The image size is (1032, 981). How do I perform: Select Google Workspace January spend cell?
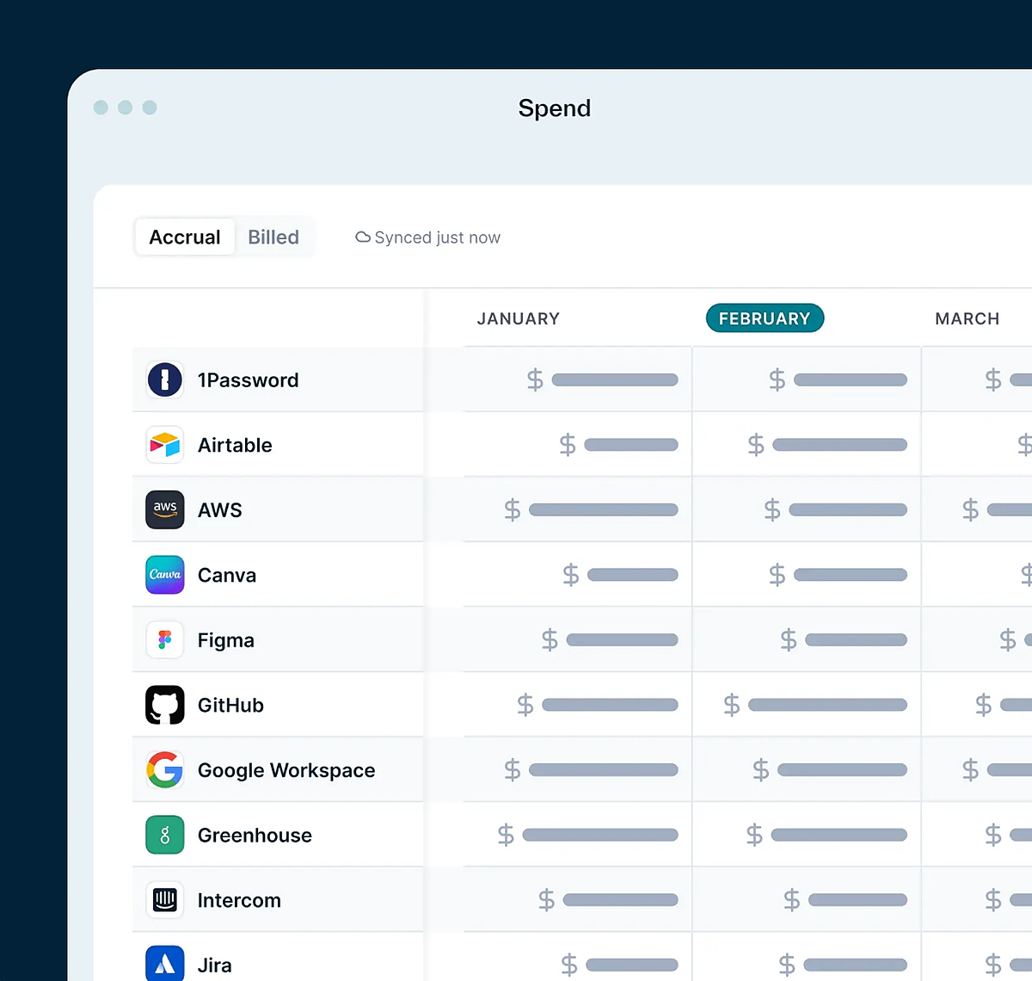click(578, 770)
